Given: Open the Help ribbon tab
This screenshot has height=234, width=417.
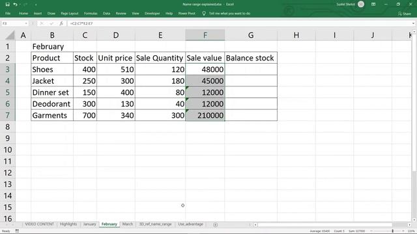Looking at the screenshot, I should [x=169, y=13].
